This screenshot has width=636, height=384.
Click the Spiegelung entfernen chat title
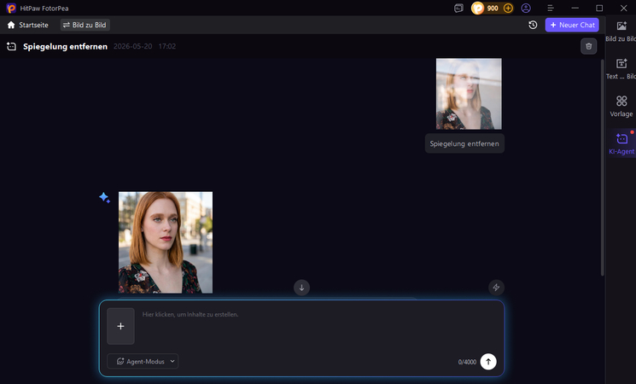[x=65, y=46]
